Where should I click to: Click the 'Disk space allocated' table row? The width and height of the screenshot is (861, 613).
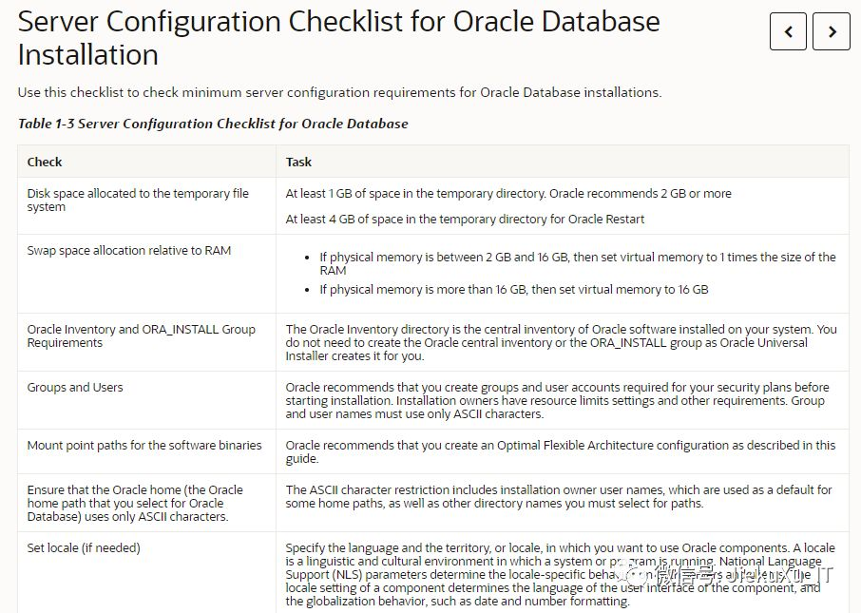tap(137, 201)
